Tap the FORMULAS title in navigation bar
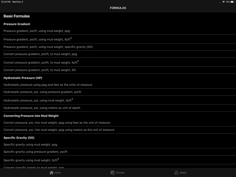 (x=118, y=8)
